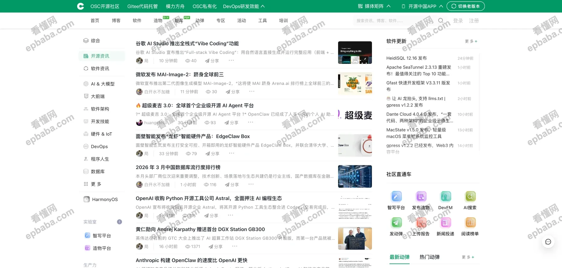Open 智写平台 in 实验室 sidebar
The width and height of the screenshot is (562, 268).
click(102, 236)
